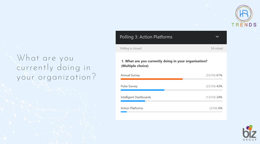Click the Pulse Survey option label
The width and height of the screenshot is (260, 144).
click(129, 86)
